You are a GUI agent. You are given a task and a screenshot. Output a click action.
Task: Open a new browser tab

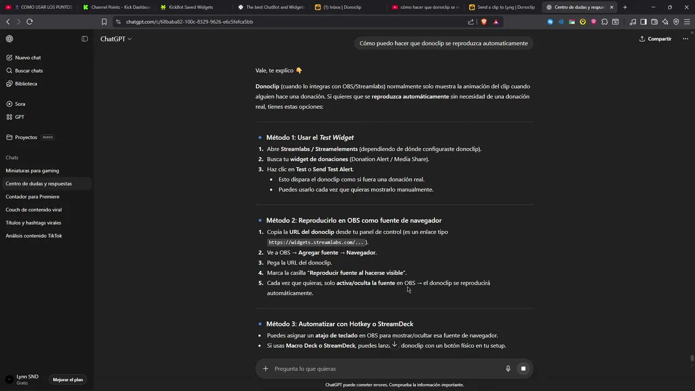625,7
